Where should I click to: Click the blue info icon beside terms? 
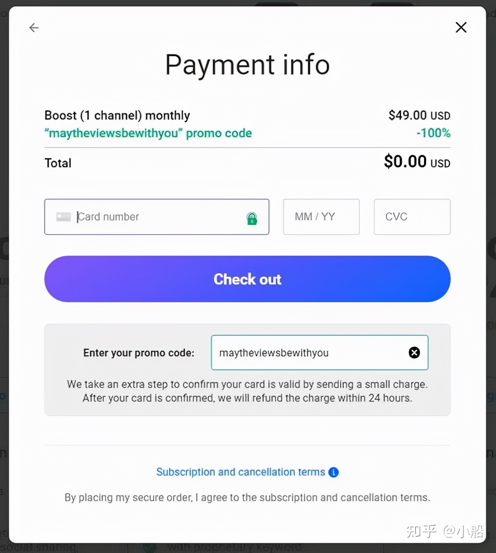click(x=334, y=472)
